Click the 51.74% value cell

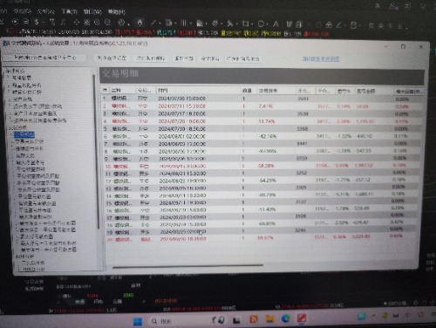267,121
